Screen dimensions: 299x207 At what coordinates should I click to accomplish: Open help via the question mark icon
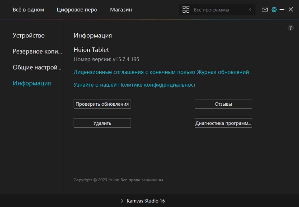pos(291,28)
